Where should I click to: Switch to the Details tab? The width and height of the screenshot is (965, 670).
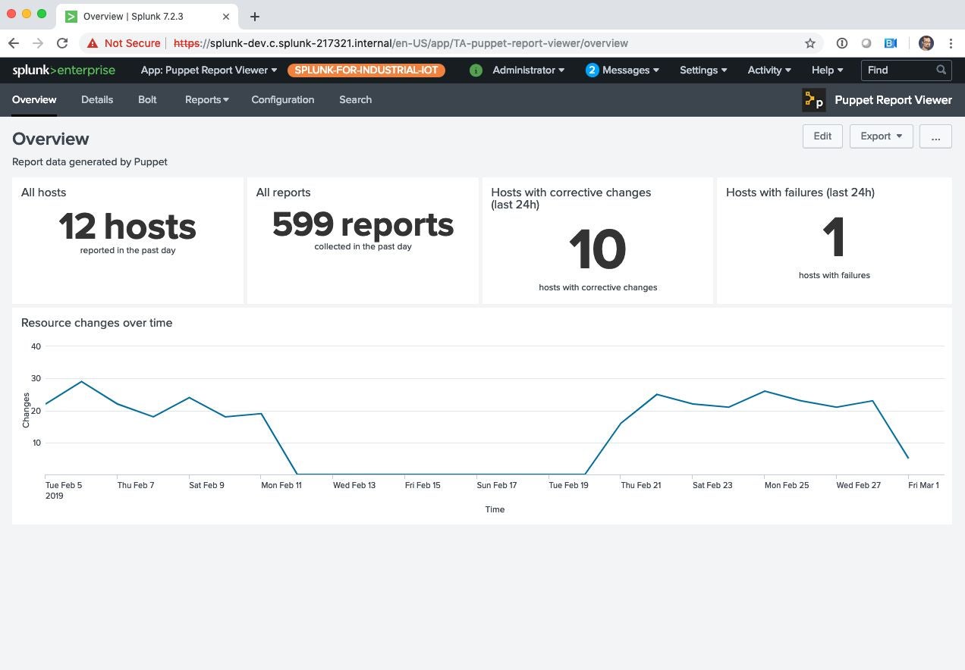97,99
